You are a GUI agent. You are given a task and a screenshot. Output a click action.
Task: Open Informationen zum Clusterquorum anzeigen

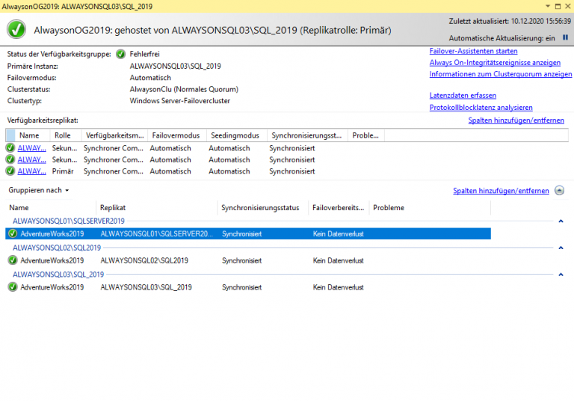tap(501, 74)
